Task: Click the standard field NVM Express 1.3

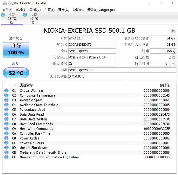Action: coord(122,70)
